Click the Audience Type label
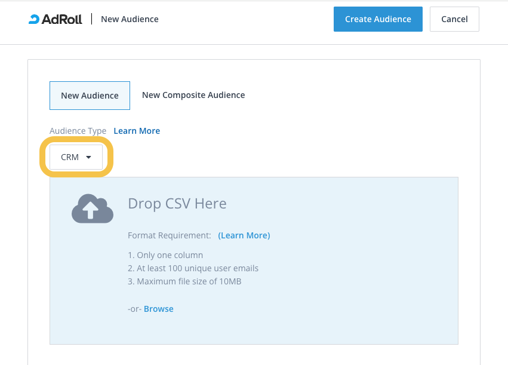The height and width of the screenshot is (365, 508). 78,131
